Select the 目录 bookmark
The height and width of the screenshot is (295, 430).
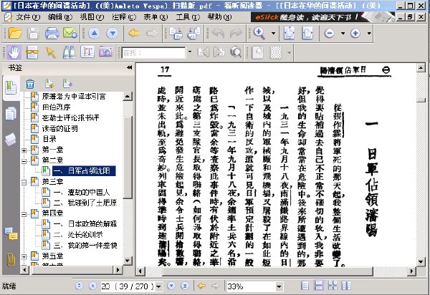click(49, 139)
